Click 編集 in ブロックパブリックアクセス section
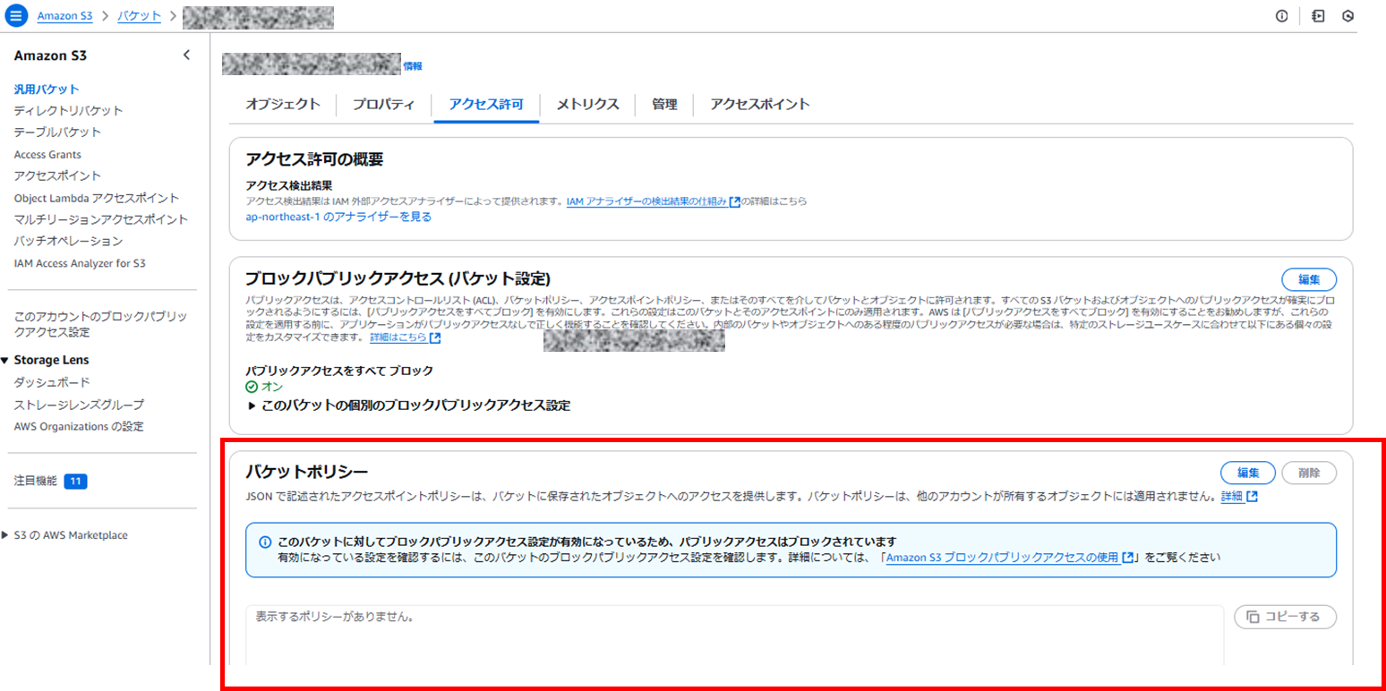1386x691 pixels. [1309, 278]
